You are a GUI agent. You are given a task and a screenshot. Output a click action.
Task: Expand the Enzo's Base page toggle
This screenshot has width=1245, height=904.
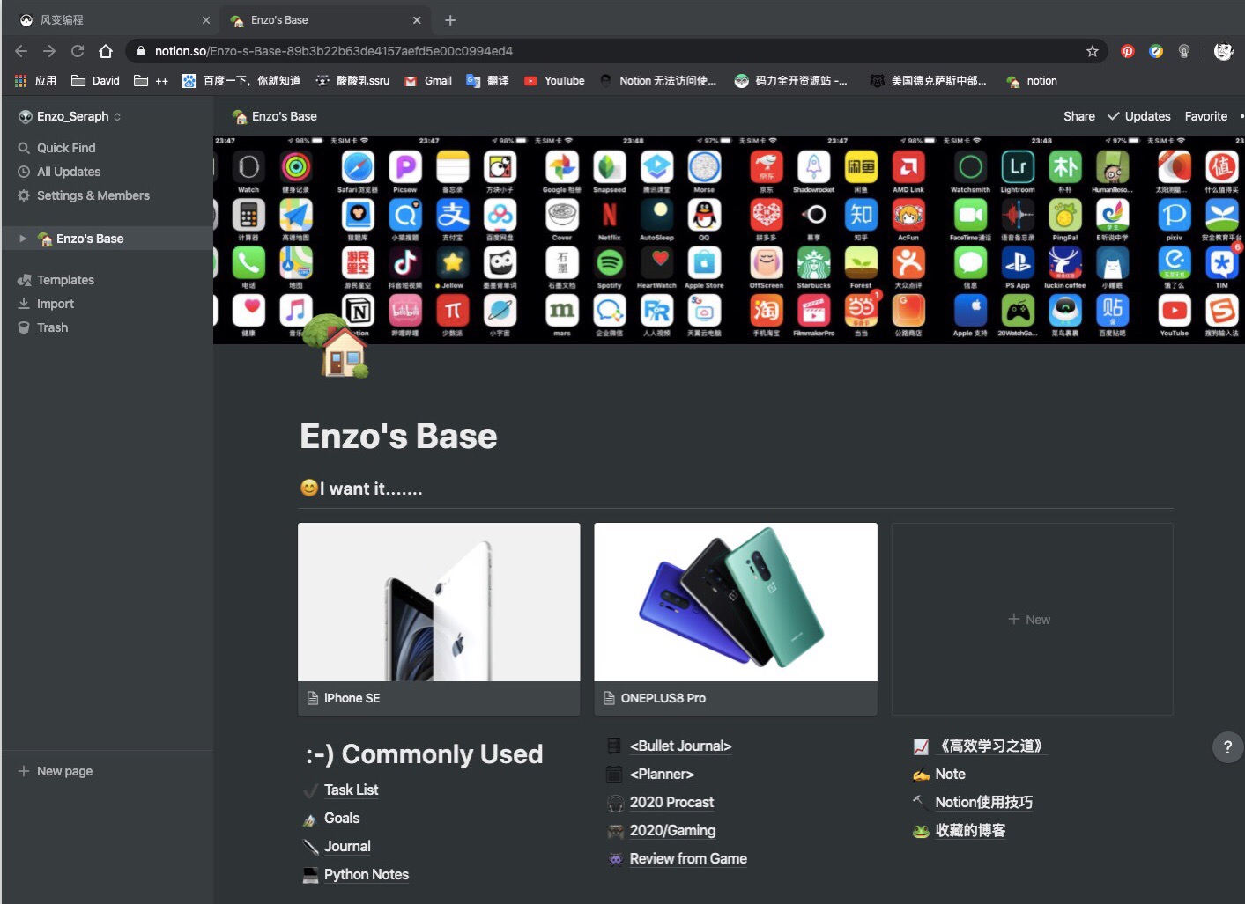[x=23, y=239]
